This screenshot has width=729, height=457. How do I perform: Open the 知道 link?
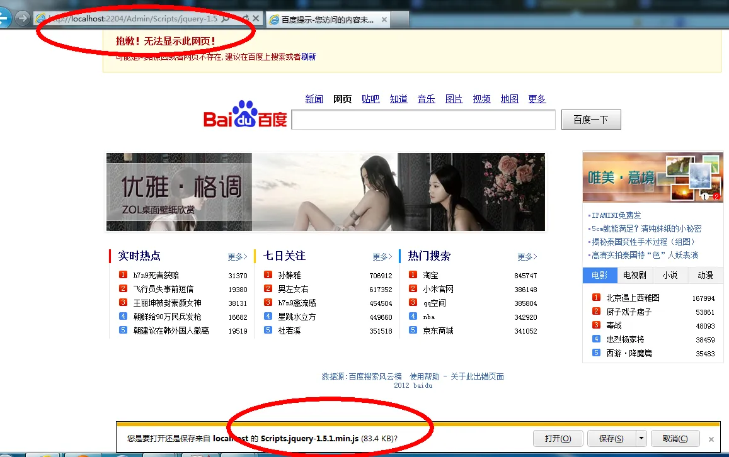click(398, 99)
